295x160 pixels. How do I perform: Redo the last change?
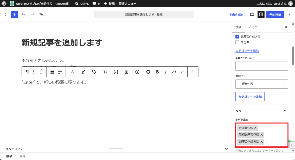[33, 14]
